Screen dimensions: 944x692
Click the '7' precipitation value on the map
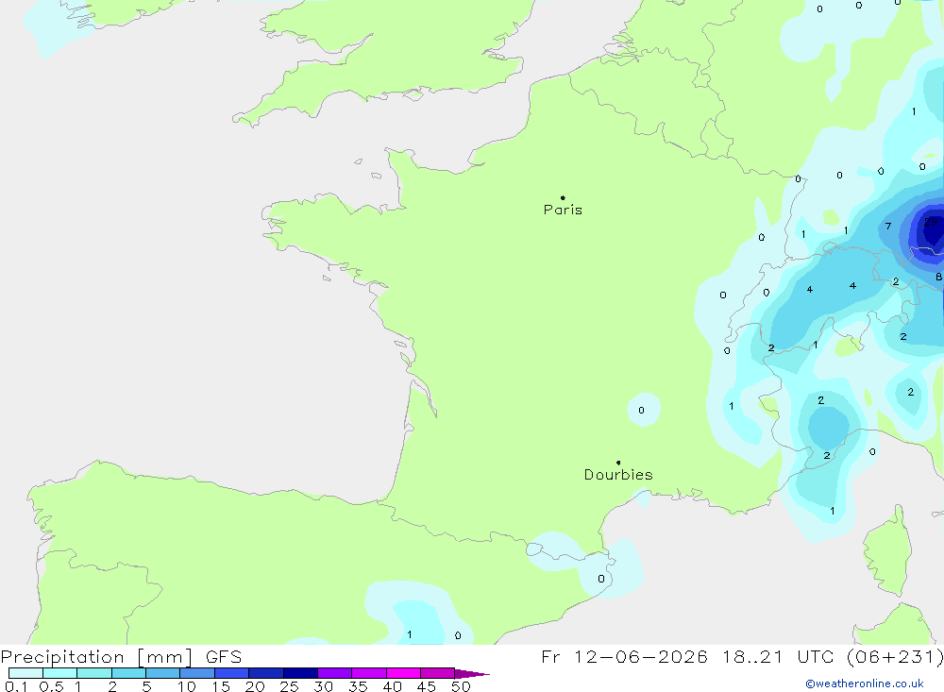coord(888,227)
